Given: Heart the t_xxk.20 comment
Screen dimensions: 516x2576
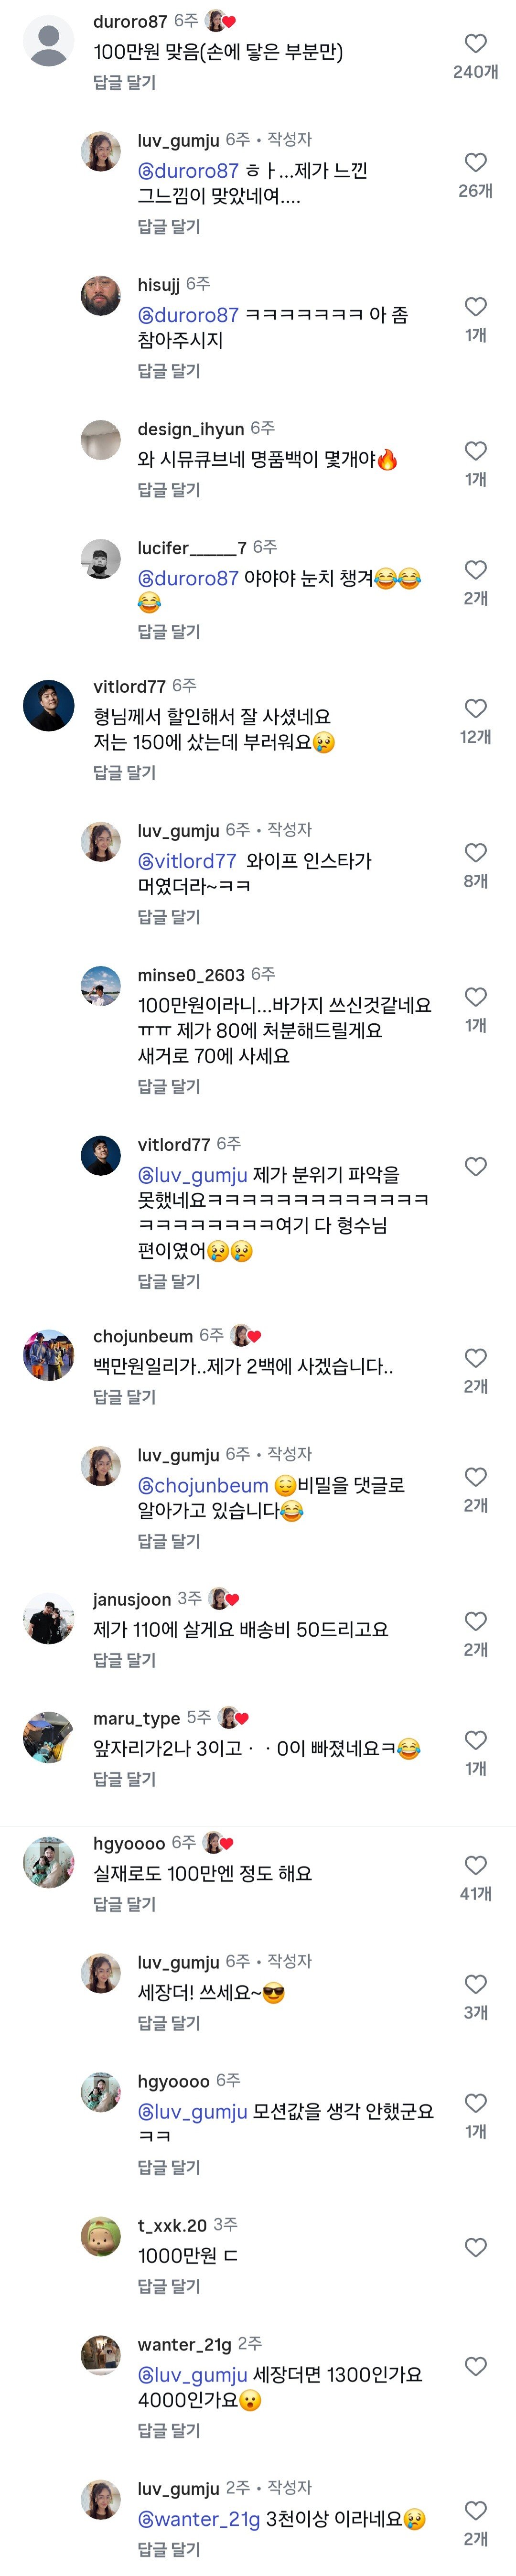Looking at the screenshot, I should coord(476,2247).
